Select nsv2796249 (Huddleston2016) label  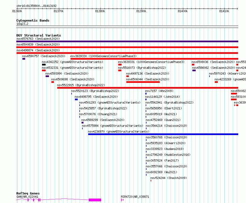[x=168, y=155]
